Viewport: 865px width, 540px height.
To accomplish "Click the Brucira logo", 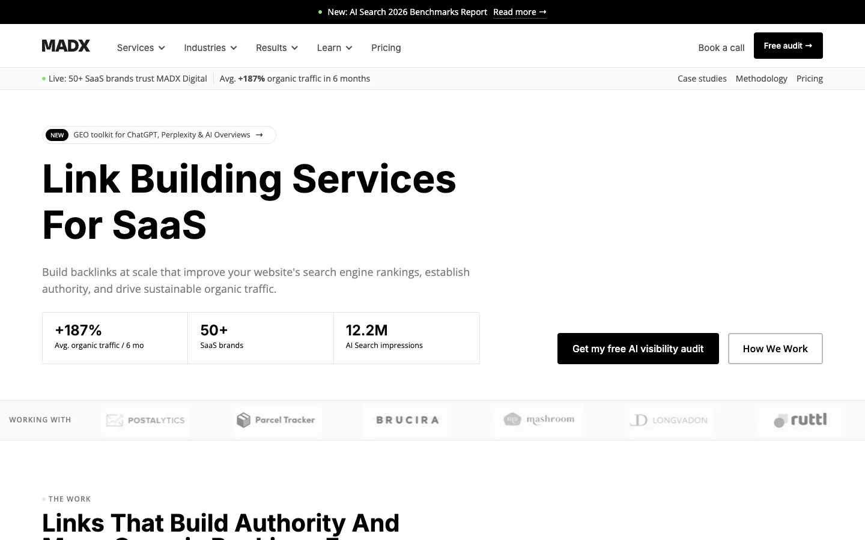I will point(407,420).
